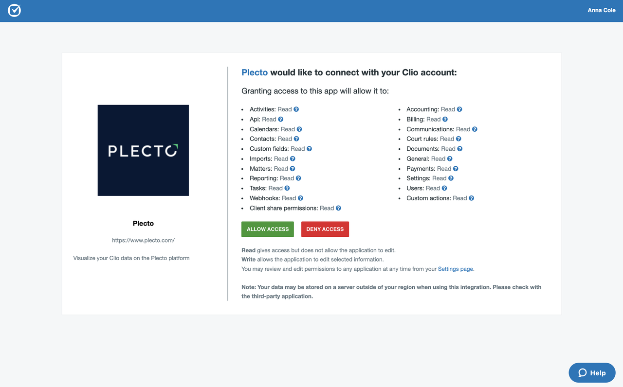Click question mark beside Billing: Read
623x387 pixels.
pos(445,119)
